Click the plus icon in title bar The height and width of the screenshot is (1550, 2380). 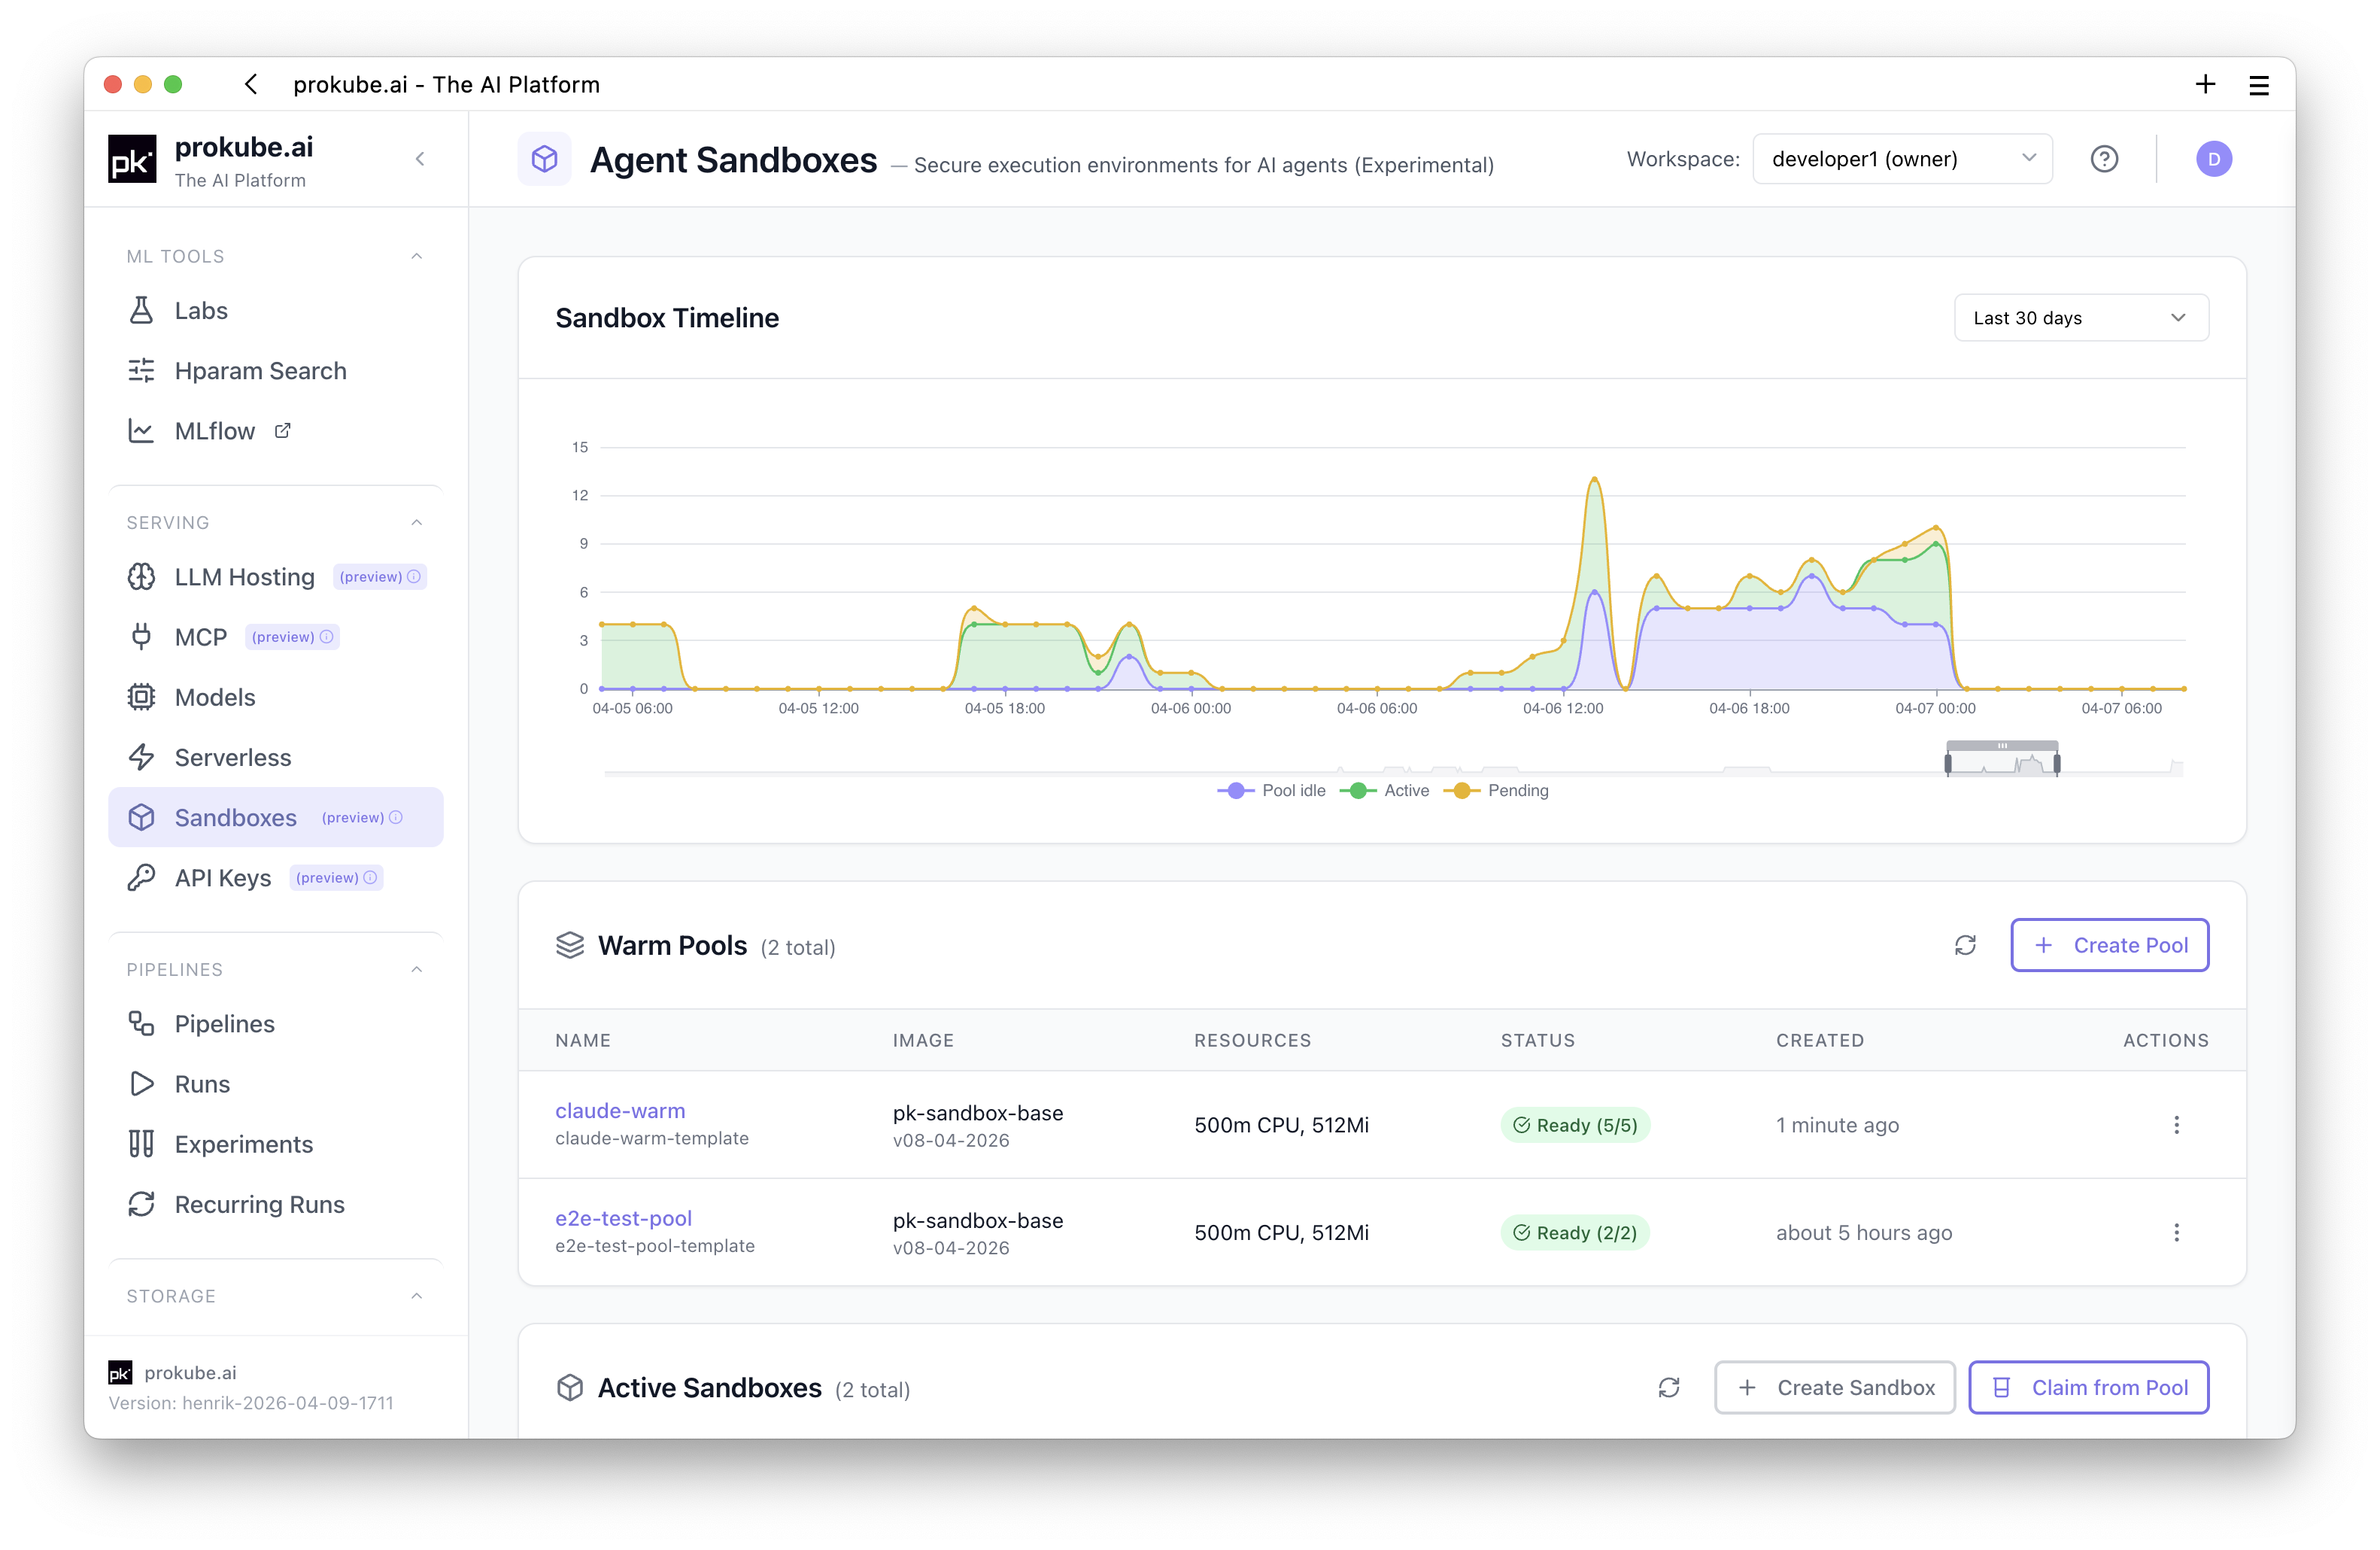2205,85
